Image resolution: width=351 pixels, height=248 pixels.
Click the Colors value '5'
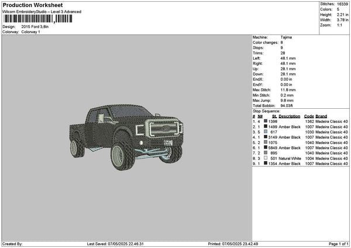(x=338, y=9)
